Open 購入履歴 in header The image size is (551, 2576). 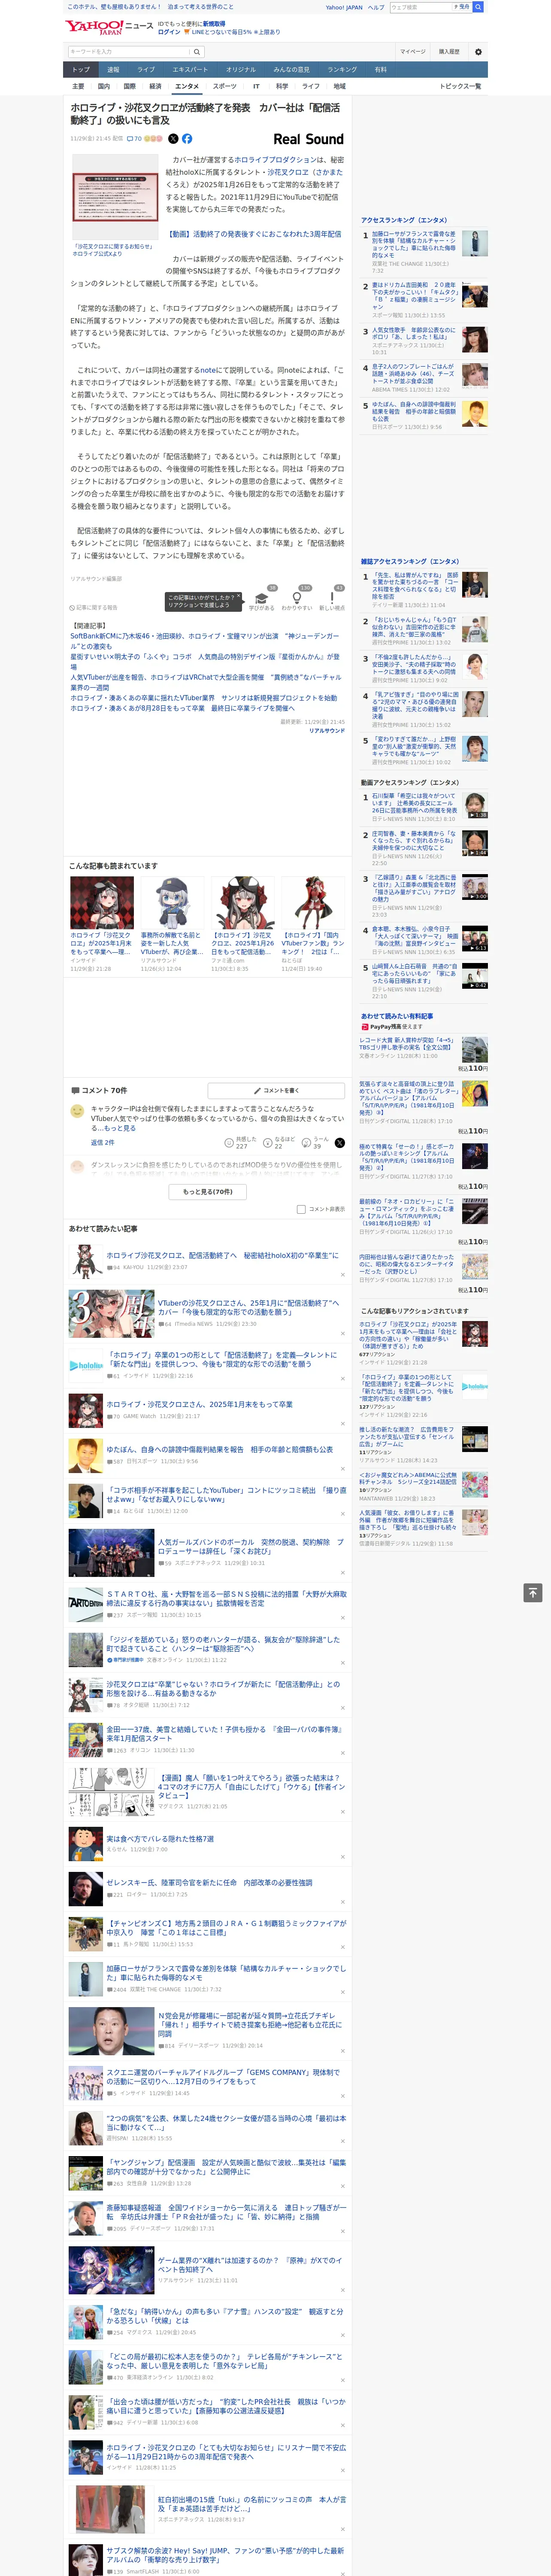[x=449, y=51]
